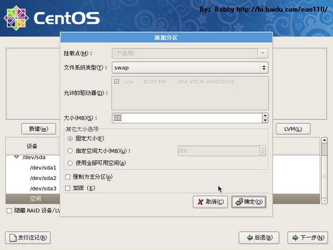The width and height of the screenshot is (333, 250).
Task: Click the partition list scrollbar up arrow
Action: coord(324,141)
